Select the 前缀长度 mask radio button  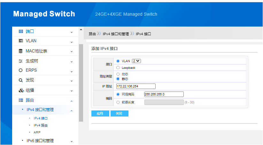(x=118, y=102)
